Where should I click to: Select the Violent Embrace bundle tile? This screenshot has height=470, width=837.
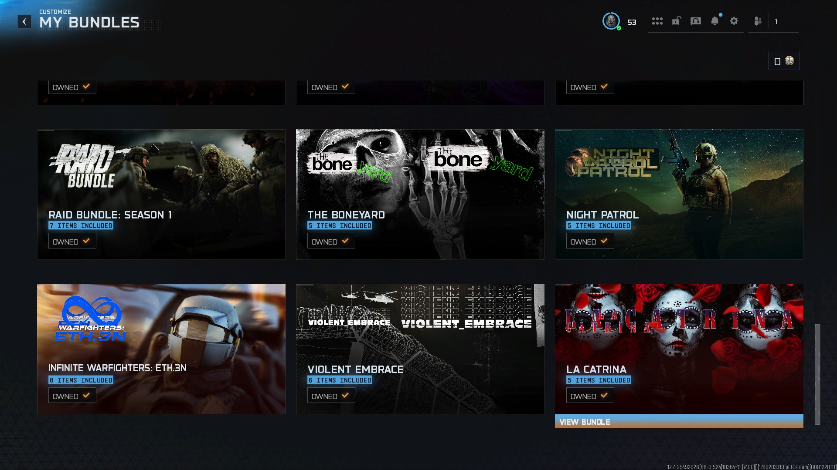(420, 349)
